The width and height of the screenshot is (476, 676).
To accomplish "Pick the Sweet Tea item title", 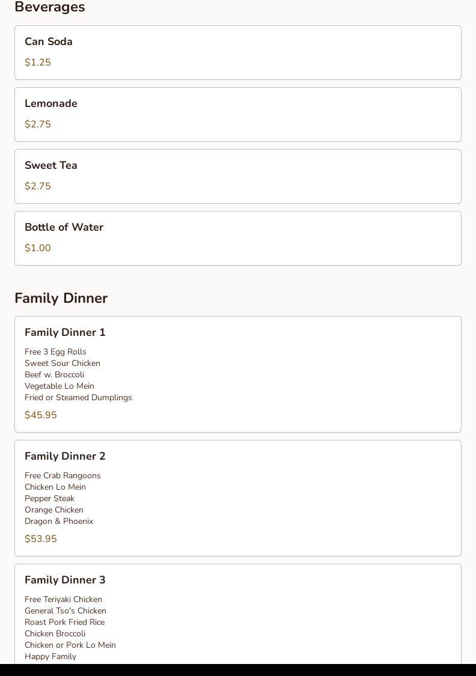I will tap(51, 165).
